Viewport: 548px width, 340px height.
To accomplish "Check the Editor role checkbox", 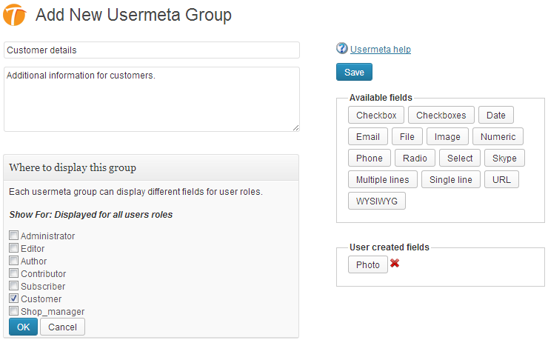I will (13, 247).
